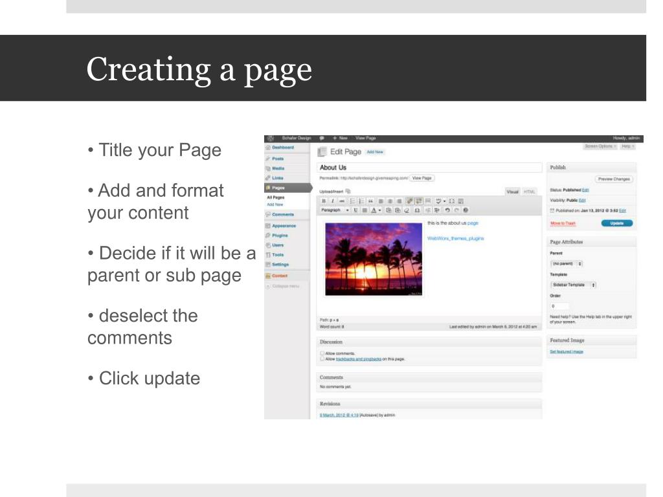Justify text alignment icon
The height and width of the screenshot is (497, 663).
point(365,210)
